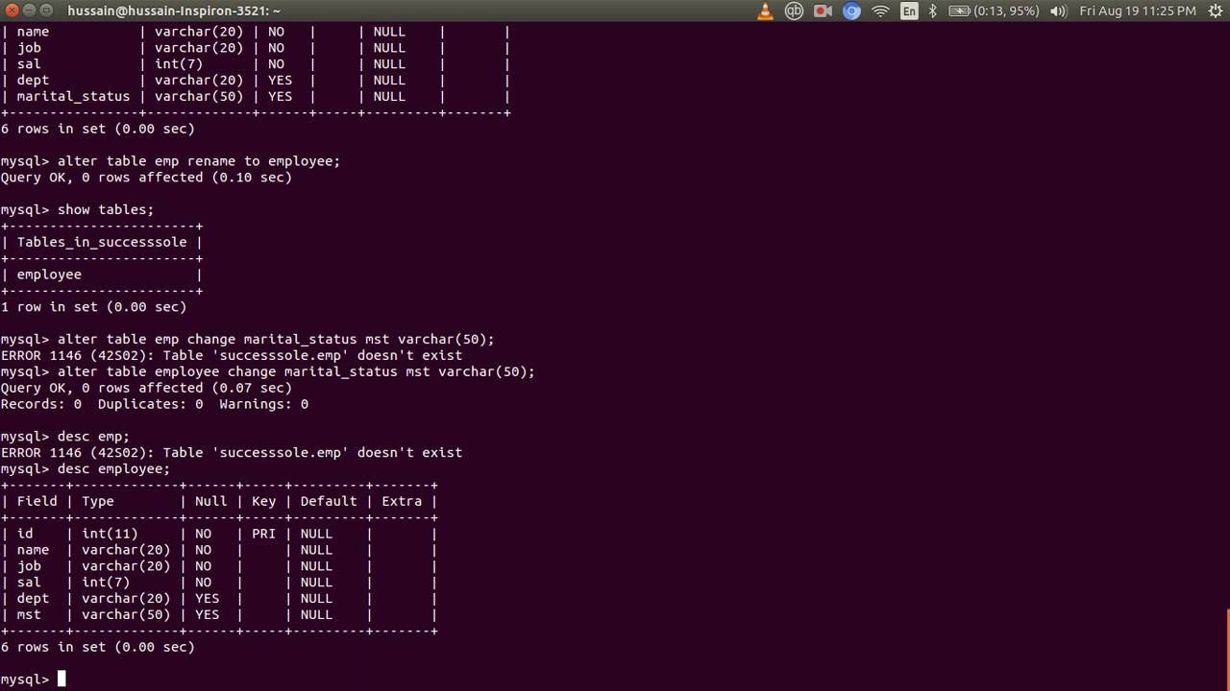The height and width of the screenshot is (691, 1230).
Task: Click the 'Tables_in_successsole' header
Action: pos(102,242)
